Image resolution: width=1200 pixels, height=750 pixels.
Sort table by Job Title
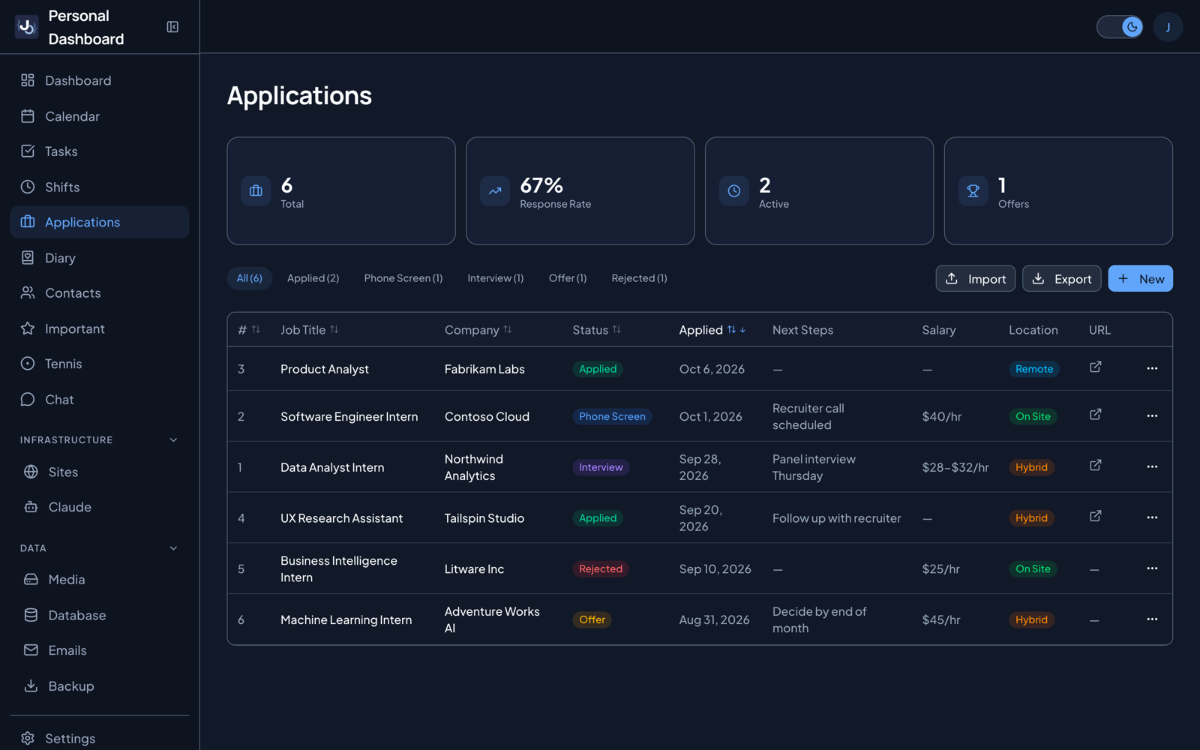[310, 330]
